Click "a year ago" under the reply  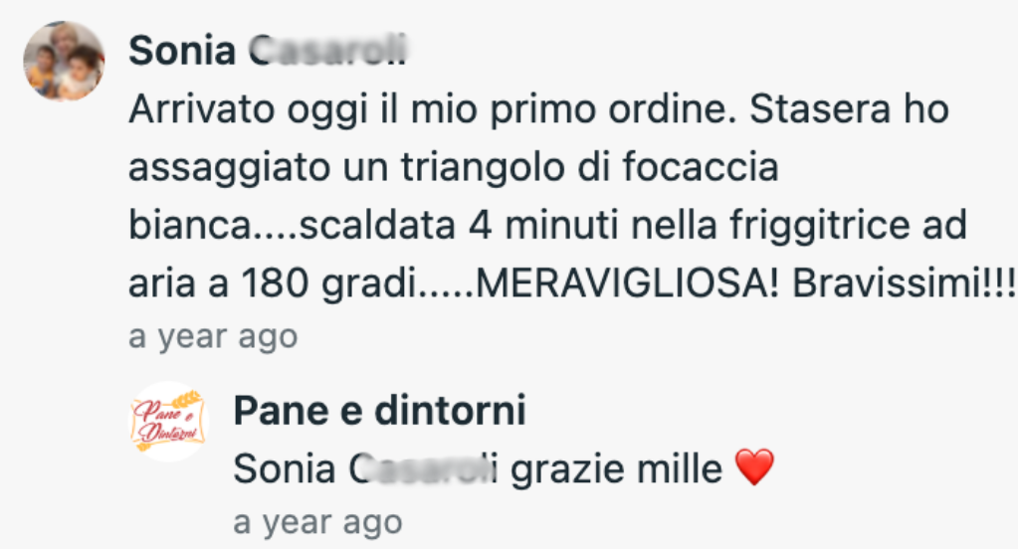coord(317,521)
